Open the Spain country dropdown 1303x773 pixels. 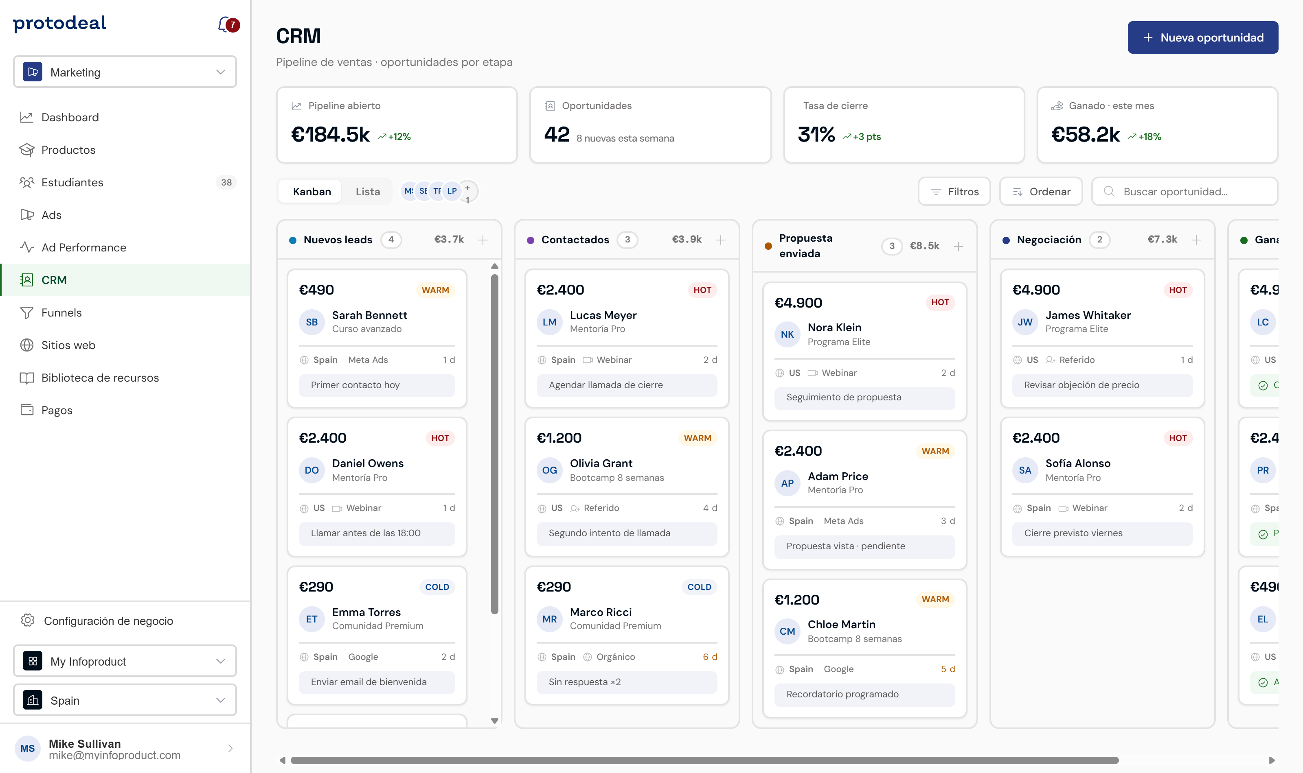pyautogui.click(x=125, y=700)
